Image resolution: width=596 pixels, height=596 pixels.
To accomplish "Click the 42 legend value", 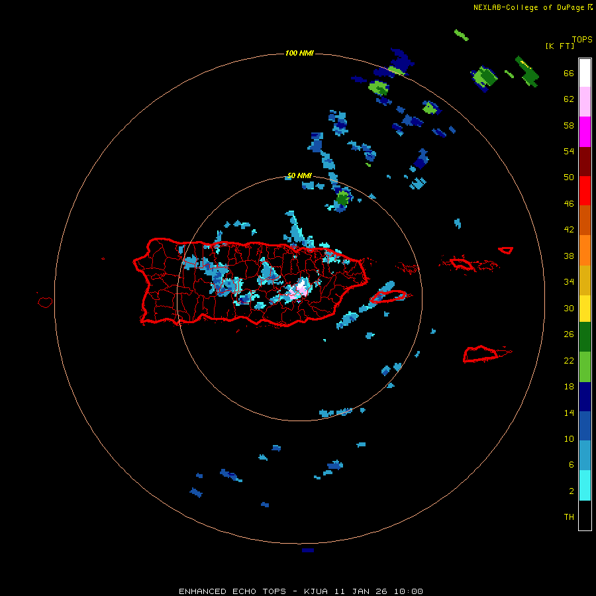I will tap(569, 229).
